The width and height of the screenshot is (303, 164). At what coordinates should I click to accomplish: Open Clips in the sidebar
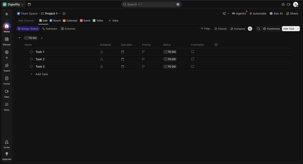(7, 94)
